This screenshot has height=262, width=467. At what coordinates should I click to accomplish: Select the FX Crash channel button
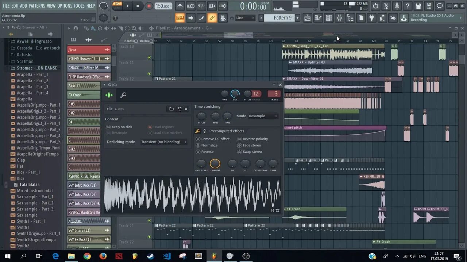pos(84,95)
